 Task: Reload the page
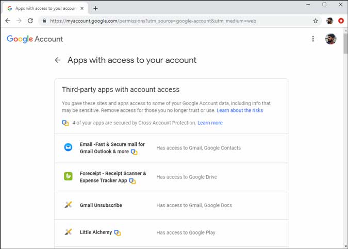[x=30, y=21]
